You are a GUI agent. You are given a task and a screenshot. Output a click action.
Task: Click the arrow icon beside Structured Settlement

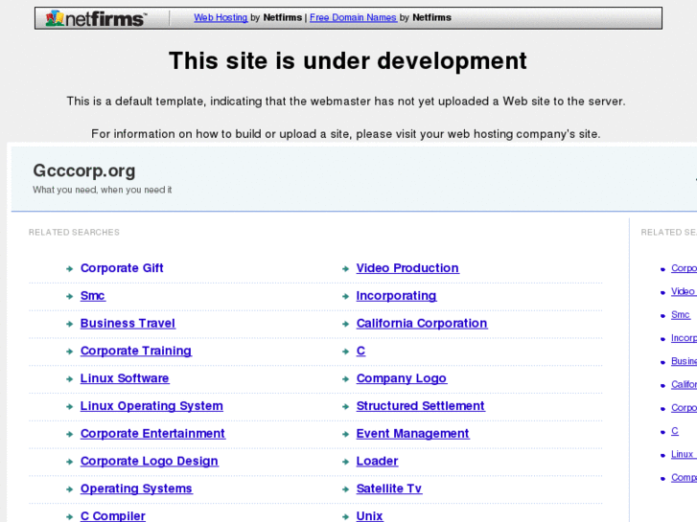point(345,406)
